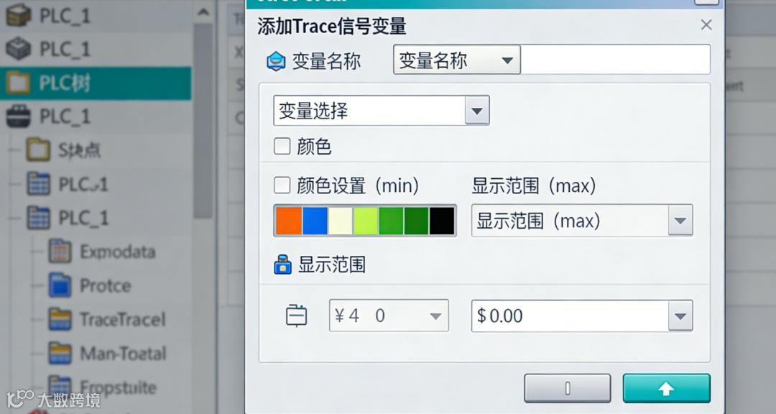Click the teal up-arrow button

[x=667, y=388]
